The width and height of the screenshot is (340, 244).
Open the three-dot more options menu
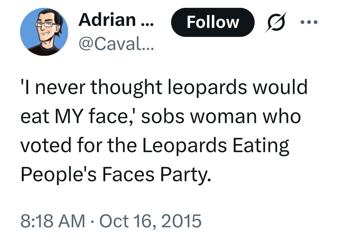(x=309, y=22)
